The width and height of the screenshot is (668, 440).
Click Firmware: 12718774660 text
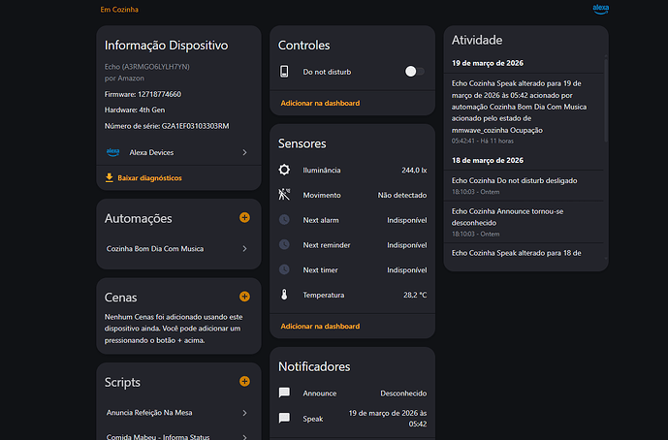tap(143, 94)
